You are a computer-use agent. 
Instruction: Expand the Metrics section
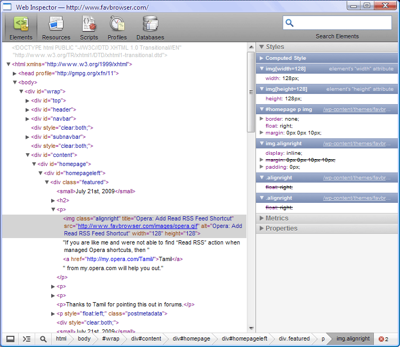(277, 218)
